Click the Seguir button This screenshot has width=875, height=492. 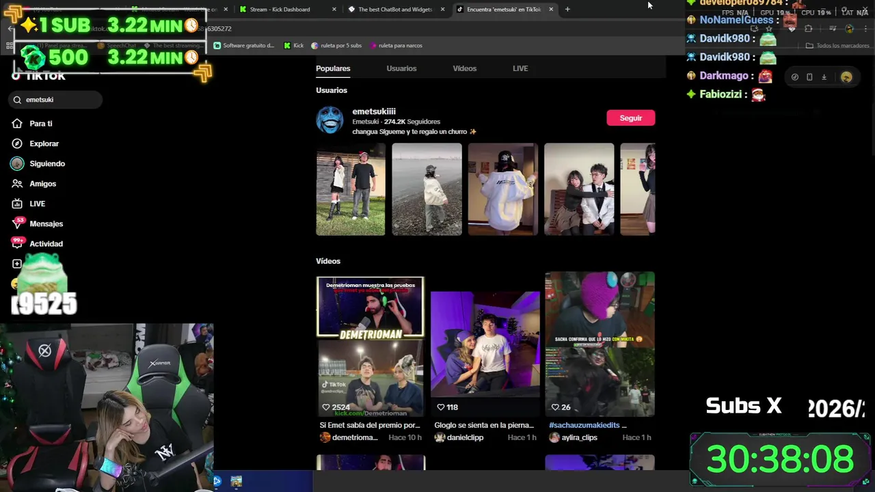pos(630,118)
